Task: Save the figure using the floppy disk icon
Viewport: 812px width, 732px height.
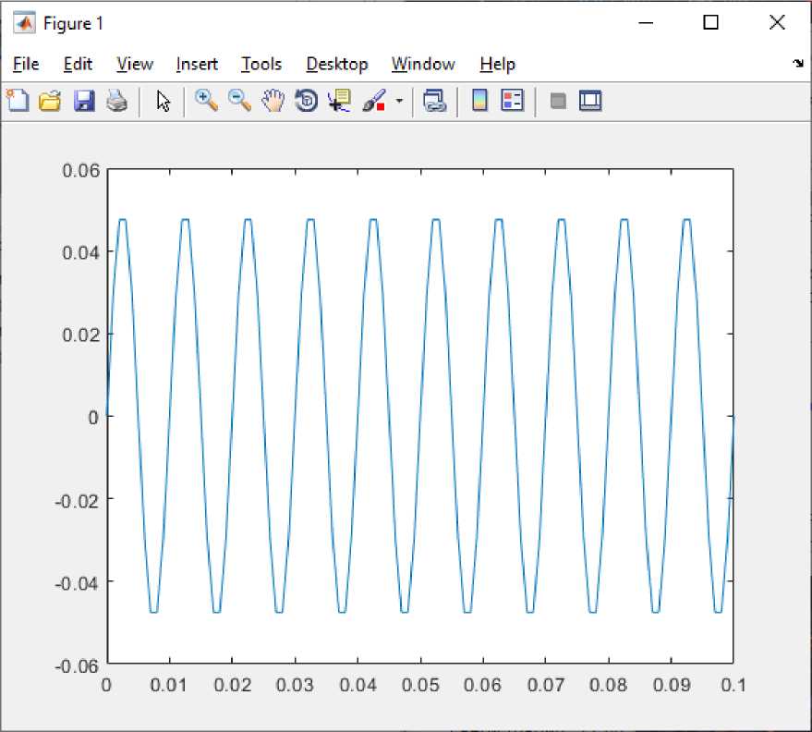Action: point(84,101)
